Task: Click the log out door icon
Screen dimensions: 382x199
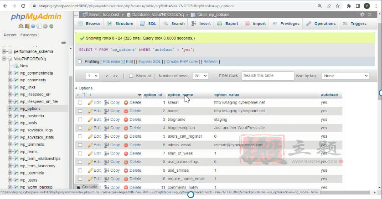Action: click(x=27, y=26)
